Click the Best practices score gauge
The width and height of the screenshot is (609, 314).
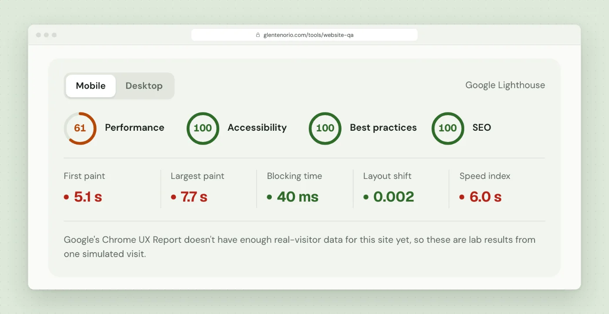325,128
